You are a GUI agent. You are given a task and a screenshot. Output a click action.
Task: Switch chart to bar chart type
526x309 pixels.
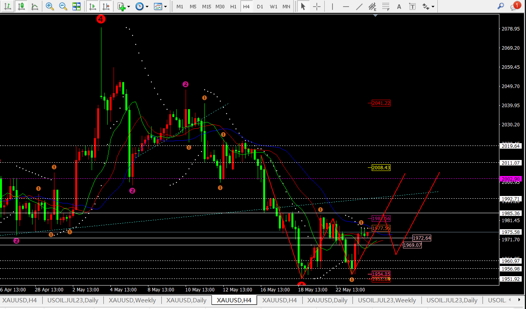coord(8,6)
